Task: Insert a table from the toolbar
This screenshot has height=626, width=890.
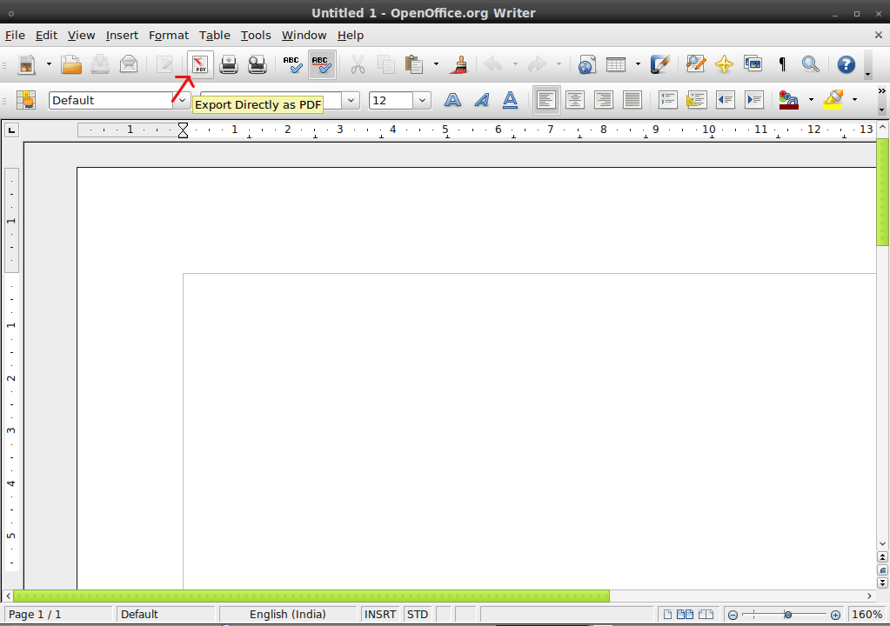Action: [614, 64]
